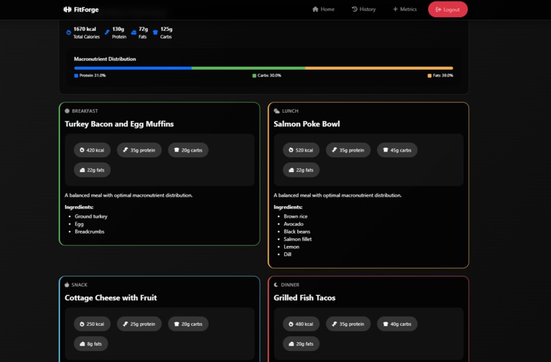Click the FitForge brand link
The image size is (551, 362).
tap(81, 10)
